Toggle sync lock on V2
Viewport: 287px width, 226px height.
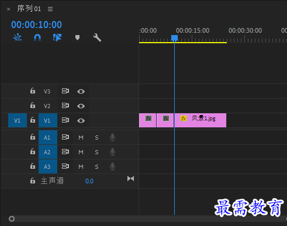(x=65, y=106)
